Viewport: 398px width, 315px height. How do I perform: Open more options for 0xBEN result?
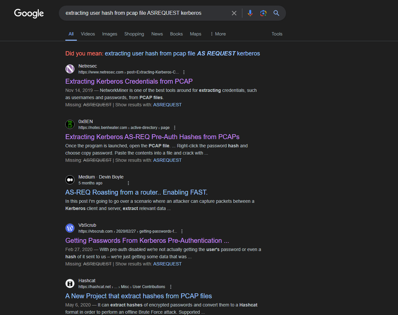click(175, 128)
